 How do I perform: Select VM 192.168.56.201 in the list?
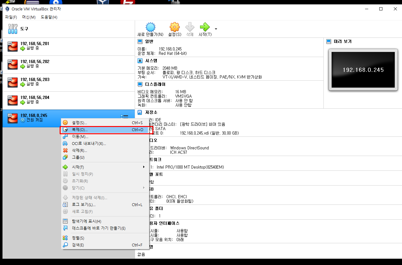(68, 46)
